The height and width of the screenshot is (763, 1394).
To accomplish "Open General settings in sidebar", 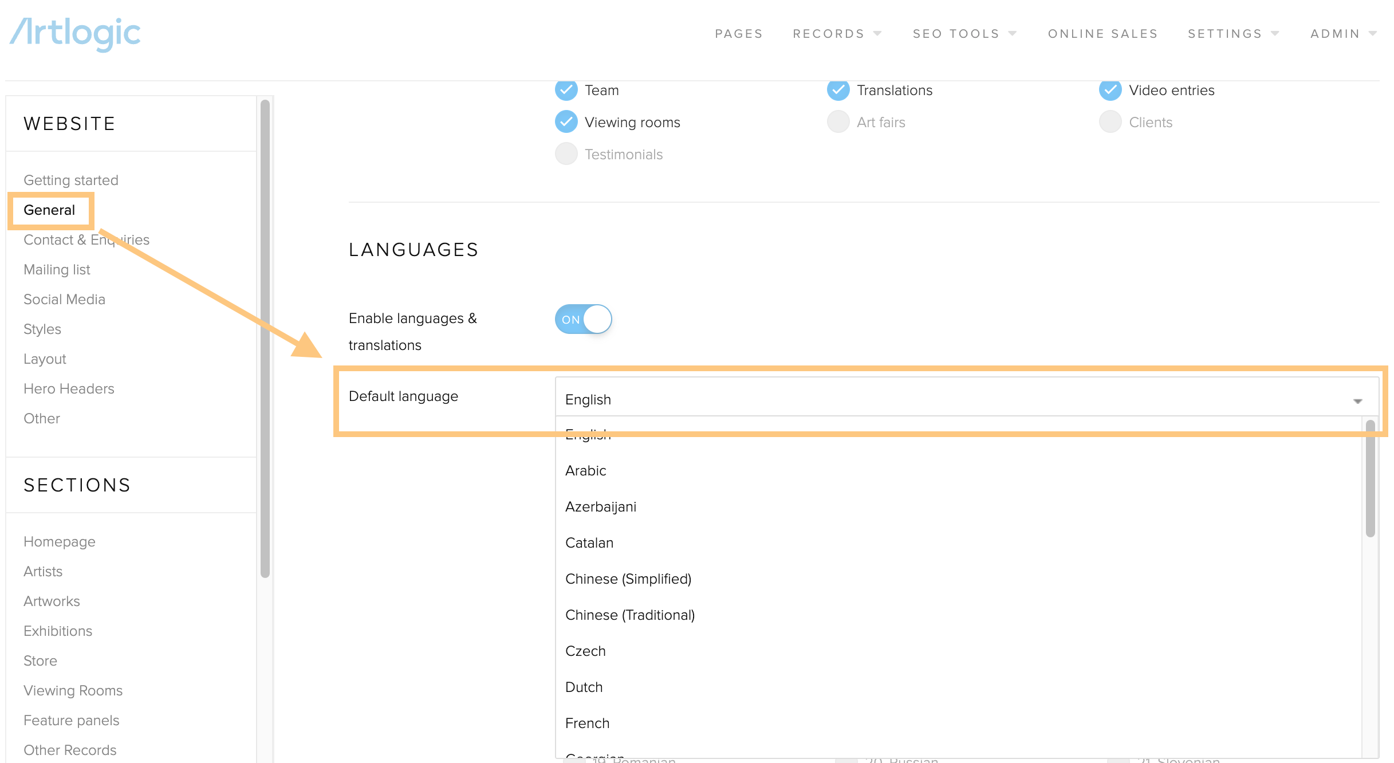I will pyautogui.click(x=49, y=210).
